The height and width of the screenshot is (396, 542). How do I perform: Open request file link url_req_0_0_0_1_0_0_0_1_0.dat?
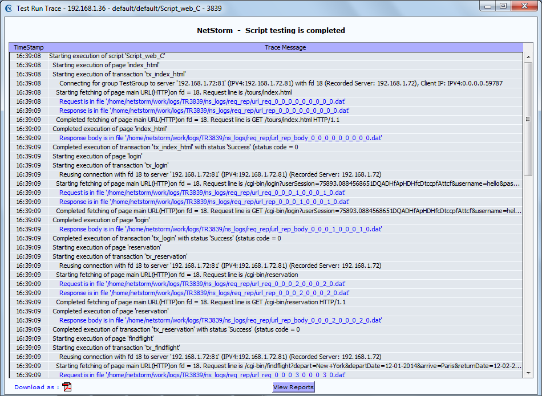coord(202,193)
